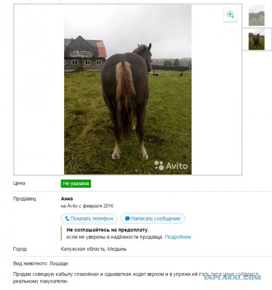This screenshot has width=272, height=290.
Task: Click the speech bubble message icon
Action: [x=127, y=219]
